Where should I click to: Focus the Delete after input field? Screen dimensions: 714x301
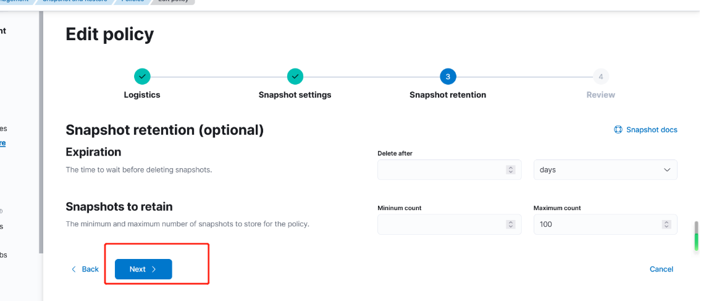click(x=450, y=169)
